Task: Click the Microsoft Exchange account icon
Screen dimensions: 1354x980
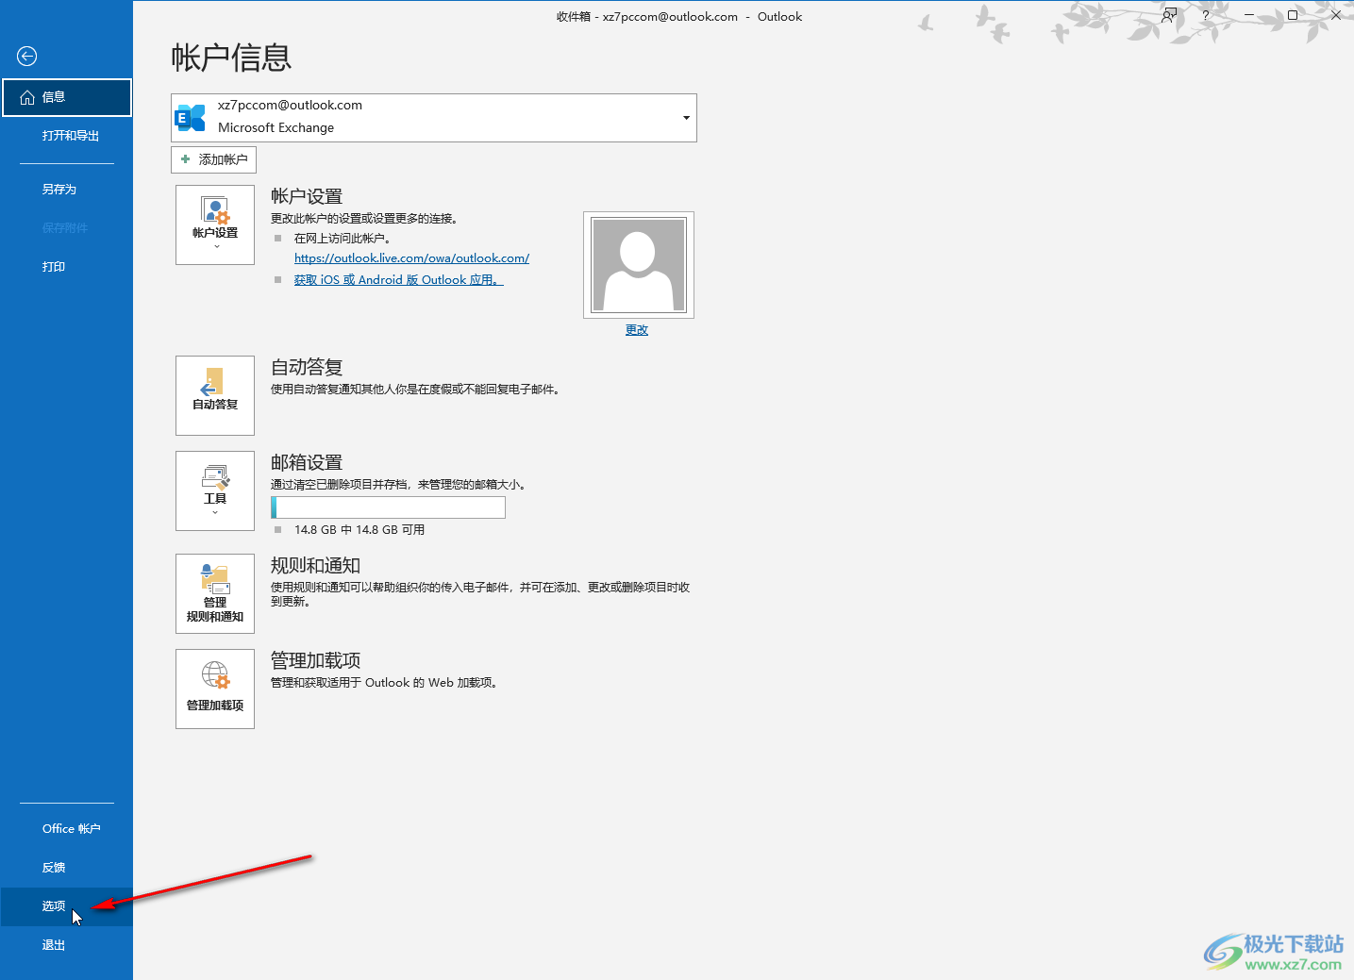Action: click(x=191, y=118)
